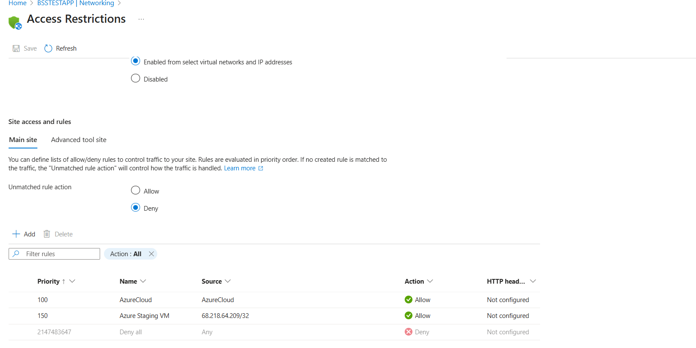The height and width of the screenshot is (348, 696).
Task: Click Deny text in Deny all row
Action: point(422,332)
